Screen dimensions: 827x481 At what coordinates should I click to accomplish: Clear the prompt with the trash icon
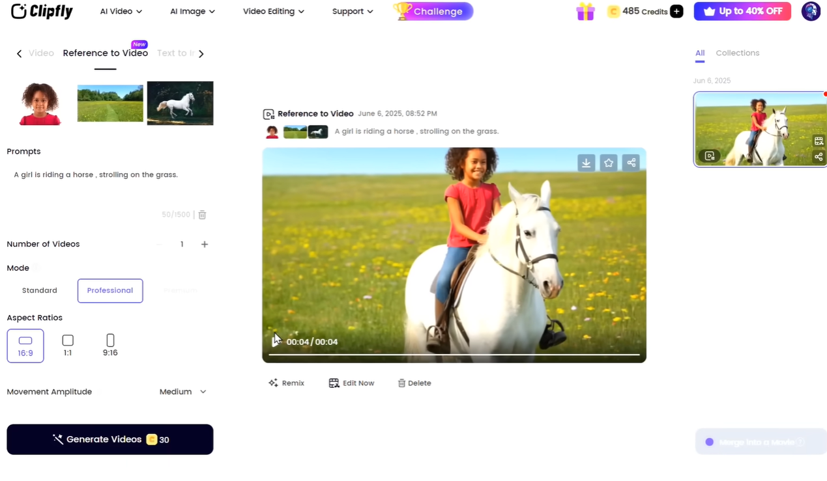tap(202, 215)
